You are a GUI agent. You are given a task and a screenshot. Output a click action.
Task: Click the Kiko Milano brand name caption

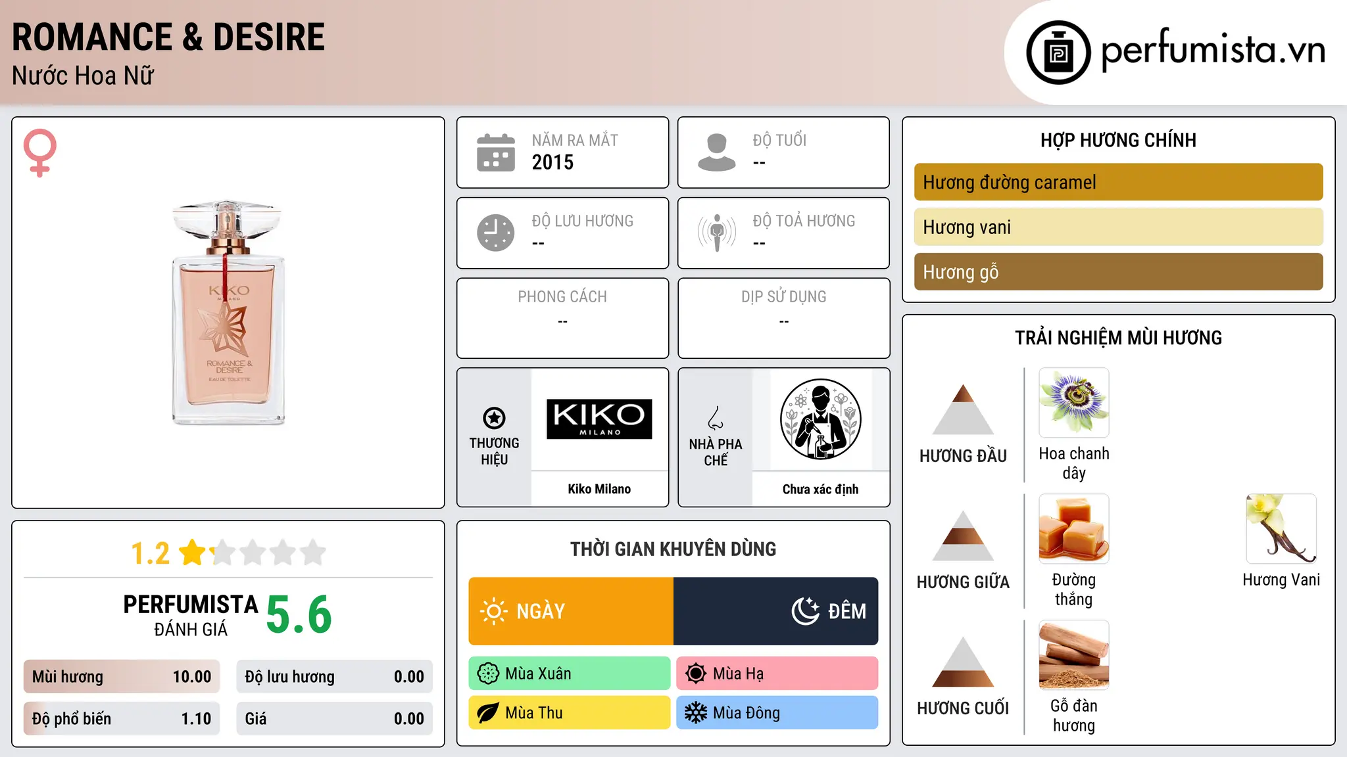pos(599,489)
